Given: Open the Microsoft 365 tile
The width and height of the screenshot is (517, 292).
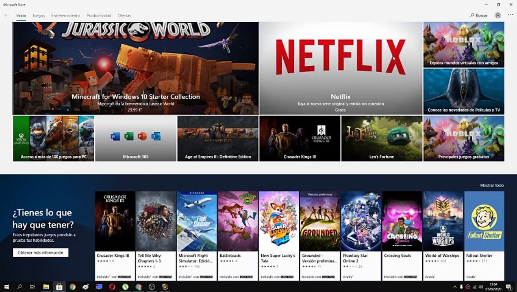Looking at the screenshot, I should (x=136, y=139).
